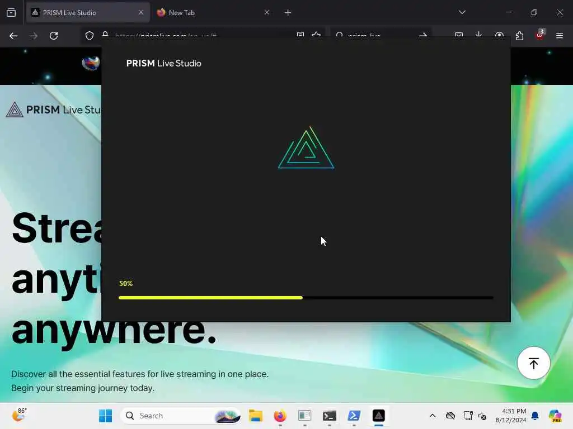Image resolution: width=573 pixels, height=429 pixels.
Task: Open the notifications bell icon
Action: pos(535,416)
